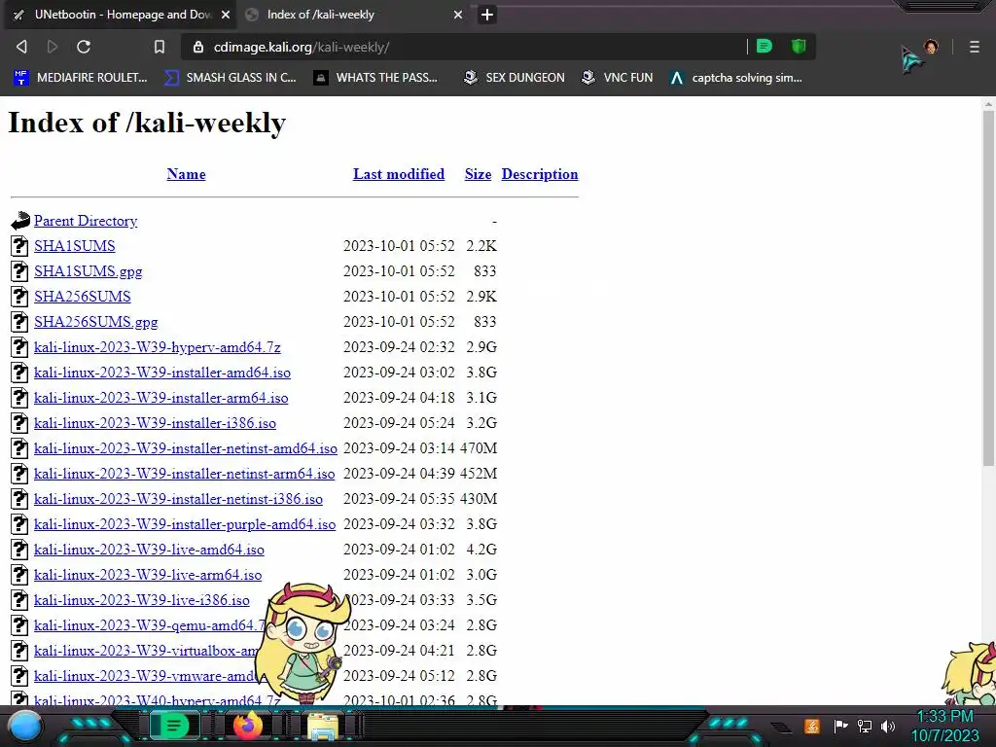This screenshot has height=747, width=996.
Task: Click file icon beside SHA256SUMS
Action: [19, 297]
